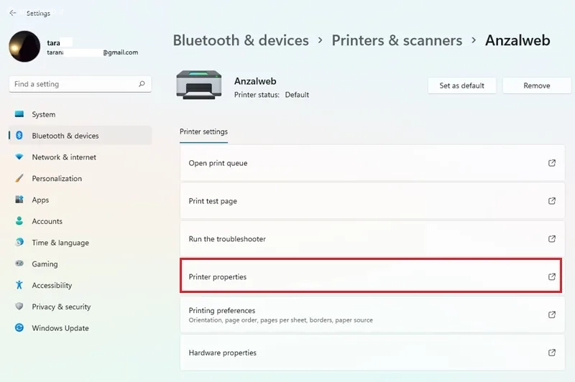This screenshot has width=575, height=382.
Task: Open Windows Update settings
Action: pos(80,328)
